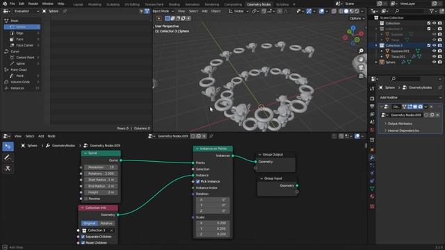The width and height of the screenshot is (445, 250).
Task: Hide Suzanne.001 with its eye icon
Action: 434,51
